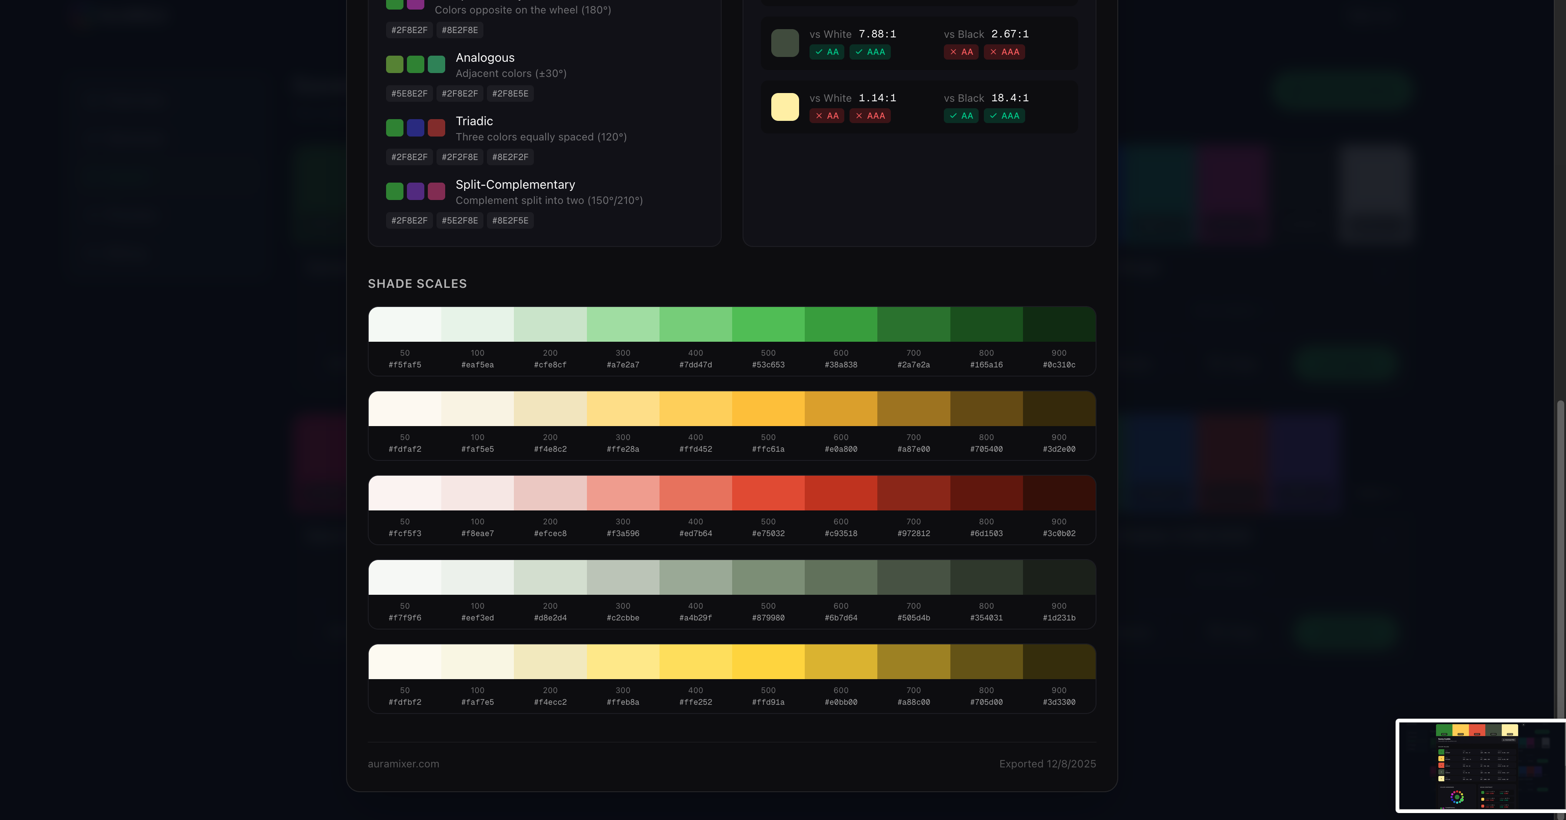1566x820 pixels.
Task: Click shade 700 #505d4b in the sage scale
Action: [913, 576]
